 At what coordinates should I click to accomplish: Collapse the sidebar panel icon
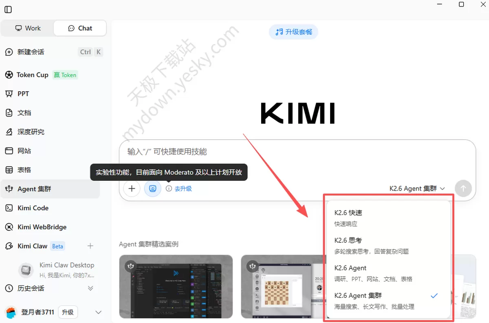tap(8, 9)
